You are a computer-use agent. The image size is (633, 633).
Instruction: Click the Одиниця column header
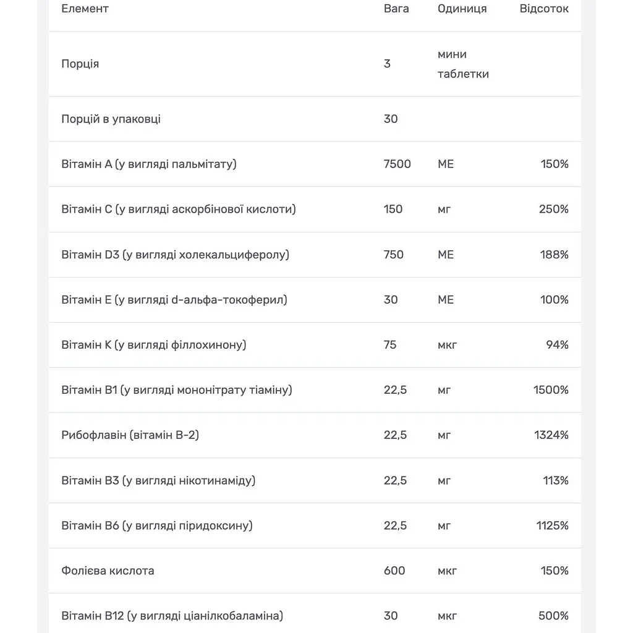coord(462,9)
